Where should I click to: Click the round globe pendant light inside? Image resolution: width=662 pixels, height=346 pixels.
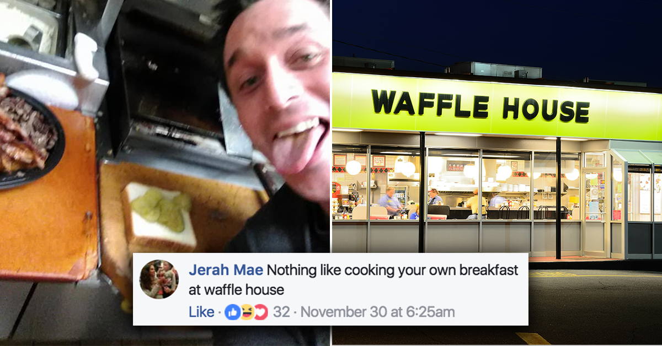pos(353,167)
